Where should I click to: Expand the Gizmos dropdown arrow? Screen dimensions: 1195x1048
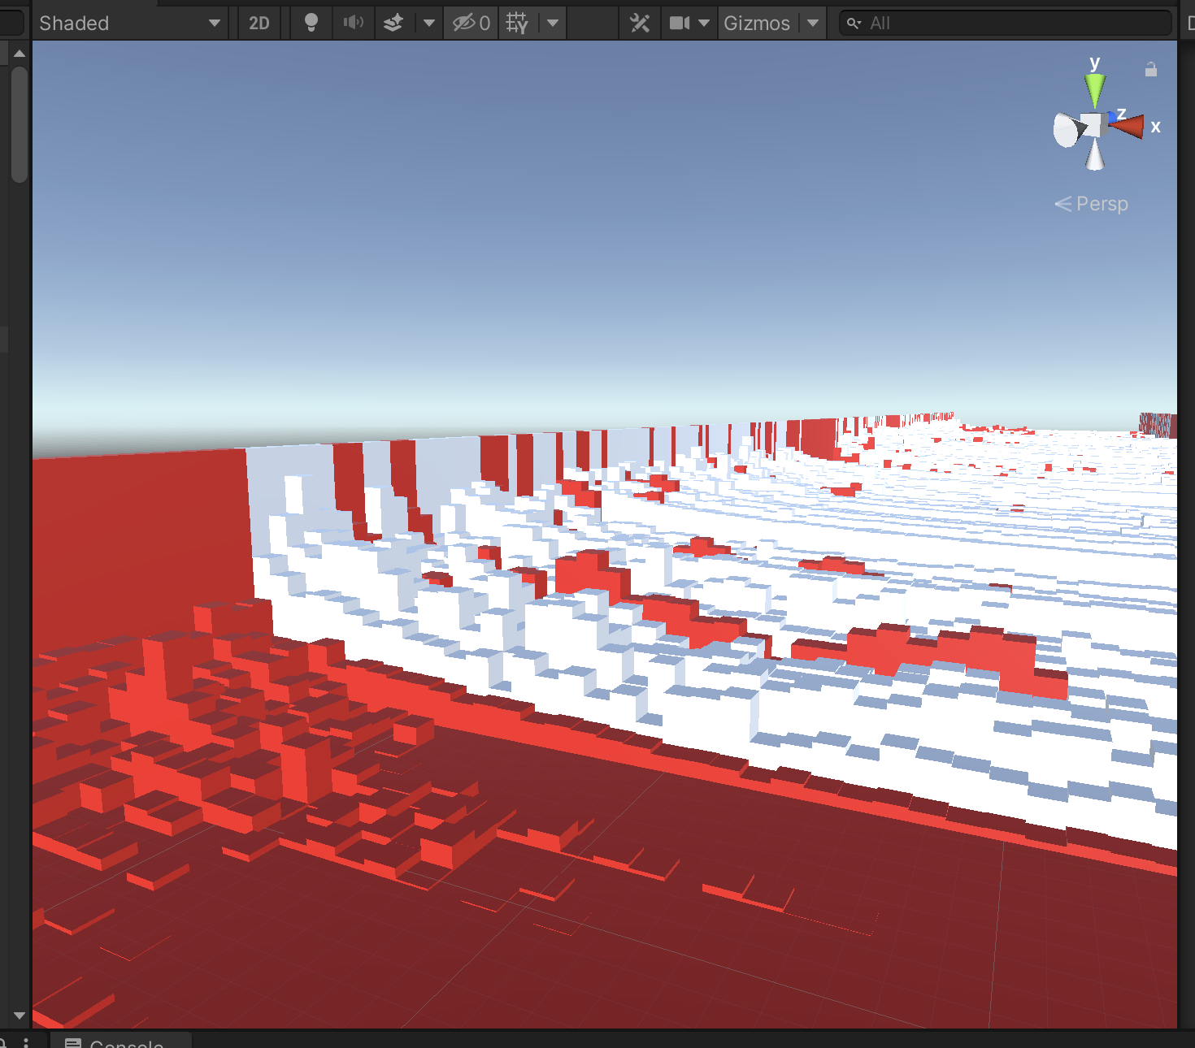tap(813, 23)
